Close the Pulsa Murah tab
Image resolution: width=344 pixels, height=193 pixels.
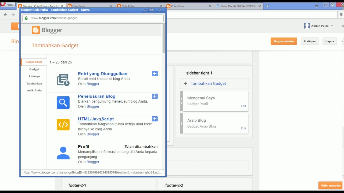click(260, 6)
